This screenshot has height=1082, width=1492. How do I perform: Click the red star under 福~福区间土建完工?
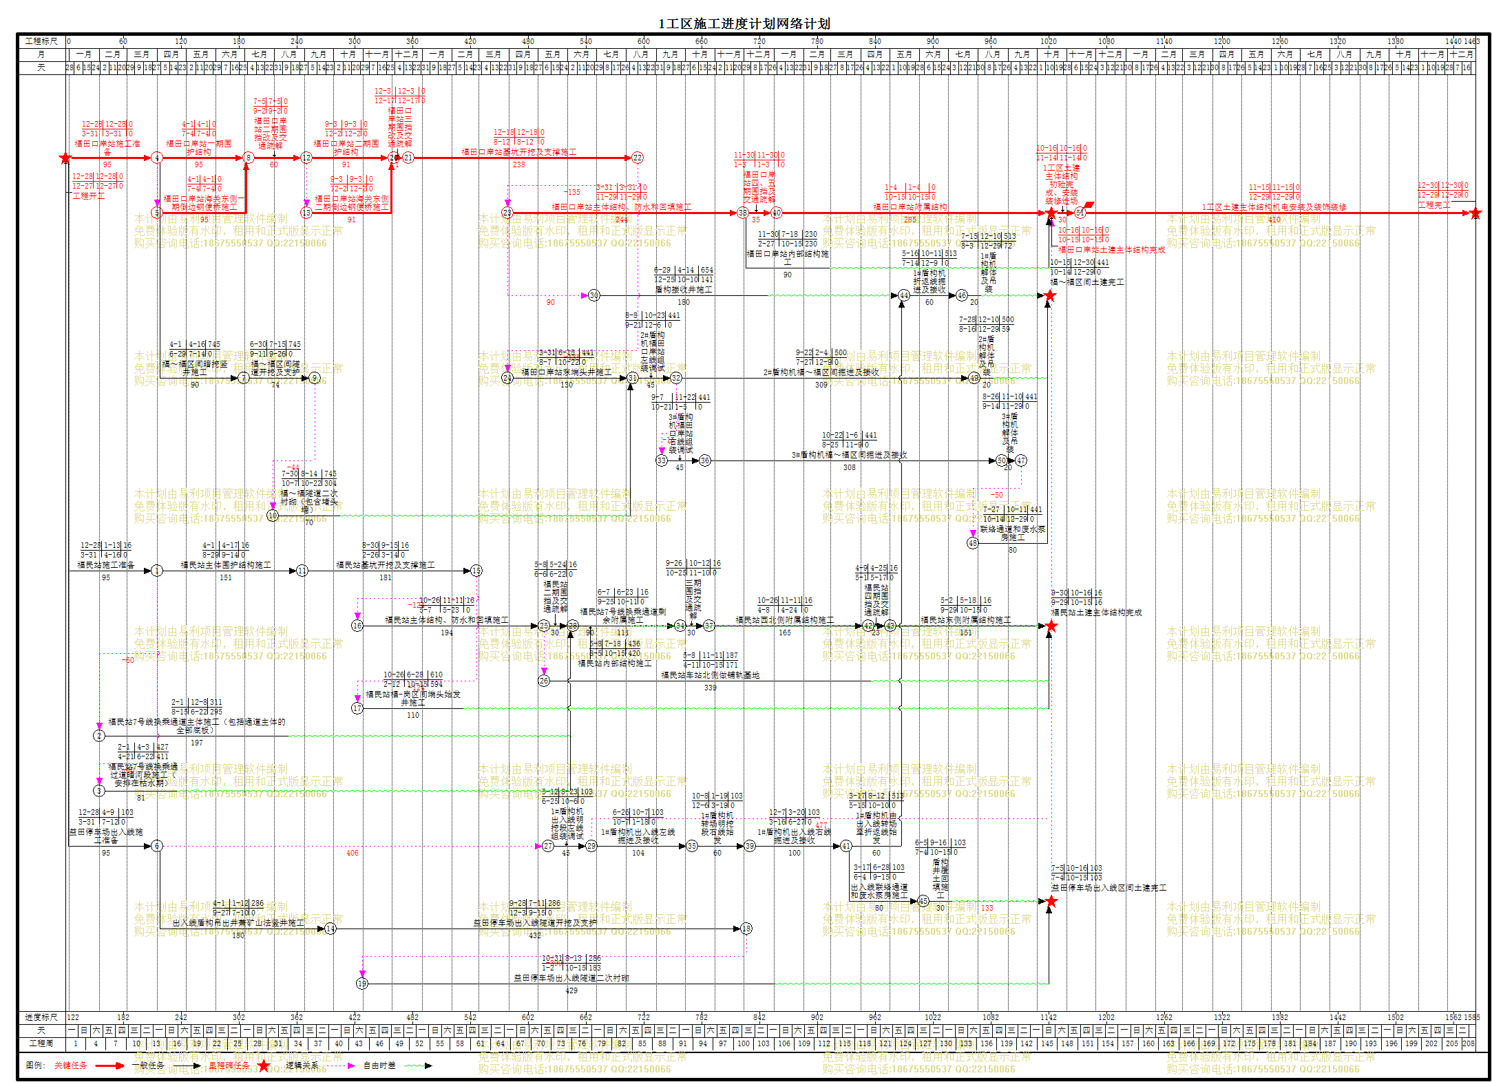pyautogui.click(x=1050, y=296)
